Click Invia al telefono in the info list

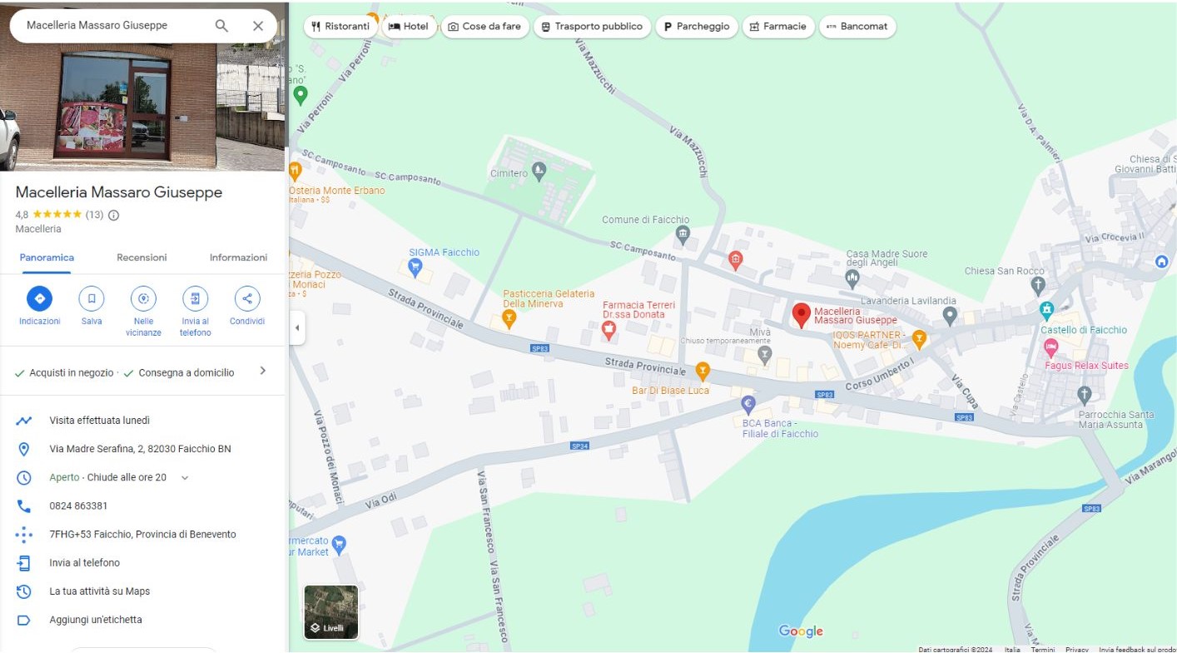pyautogui.click(x=84, y=563)
